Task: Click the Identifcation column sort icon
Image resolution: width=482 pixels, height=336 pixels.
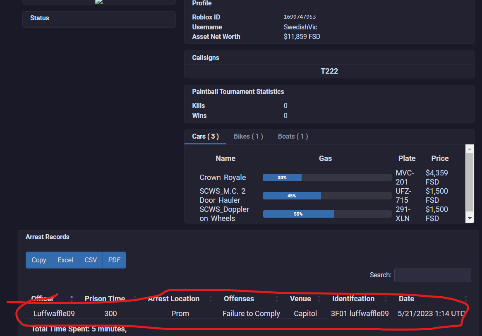Action: pos(386,298)
